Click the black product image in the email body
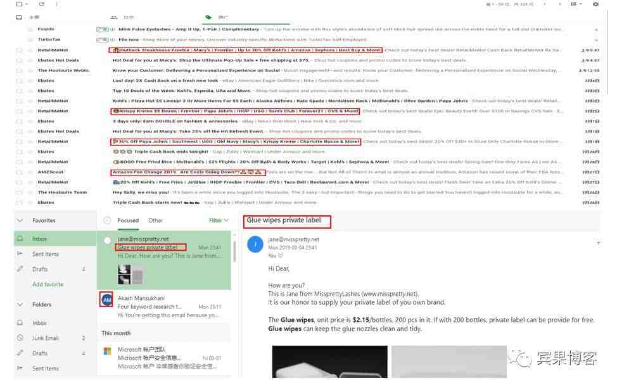The image size is (617, 385). [x=330, y=362]
